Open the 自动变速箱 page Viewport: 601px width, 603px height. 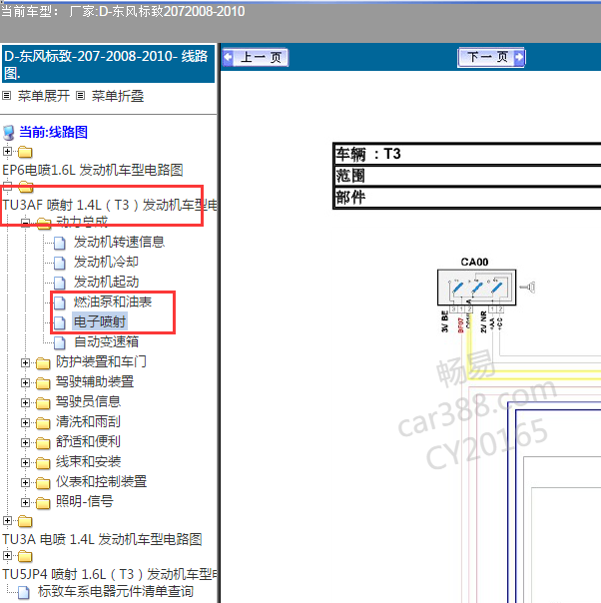(106, 341)
